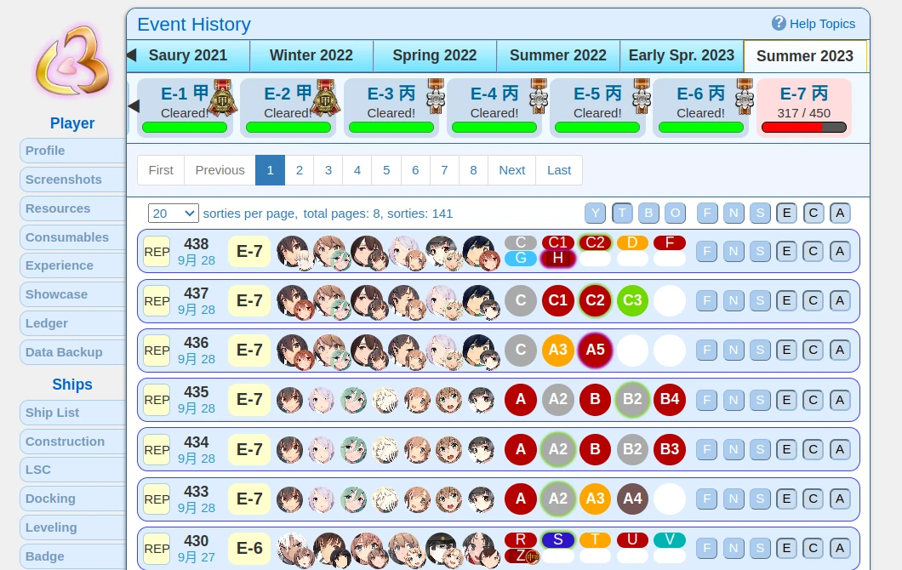Click the E-5 green progress bar
This screenshot has width=902, height=570.
[x=597, y=127]
